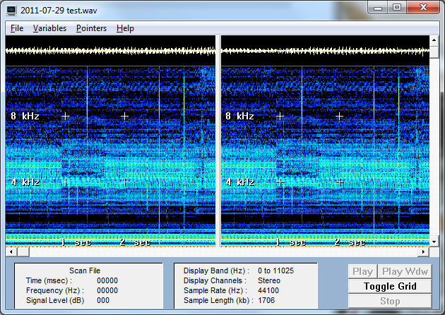Click the Frequency (Hz) value 00000
Image resolution: width=445 pixels, height=315 pixels.
point(107,290)
